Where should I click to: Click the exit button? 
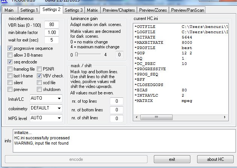point(172,159)
